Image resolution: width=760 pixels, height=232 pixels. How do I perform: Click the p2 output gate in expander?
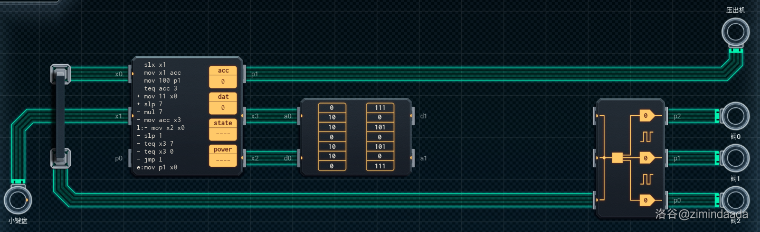(x=647, y=116)
